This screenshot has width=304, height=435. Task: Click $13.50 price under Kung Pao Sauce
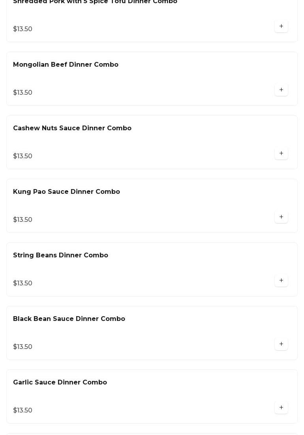tap(23, 220)
